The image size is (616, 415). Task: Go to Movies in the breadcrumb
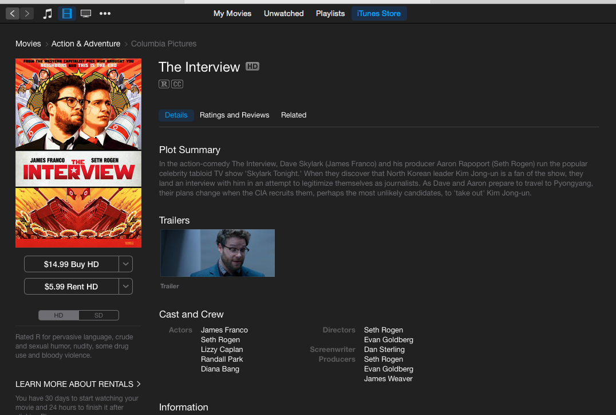(28, 44)
